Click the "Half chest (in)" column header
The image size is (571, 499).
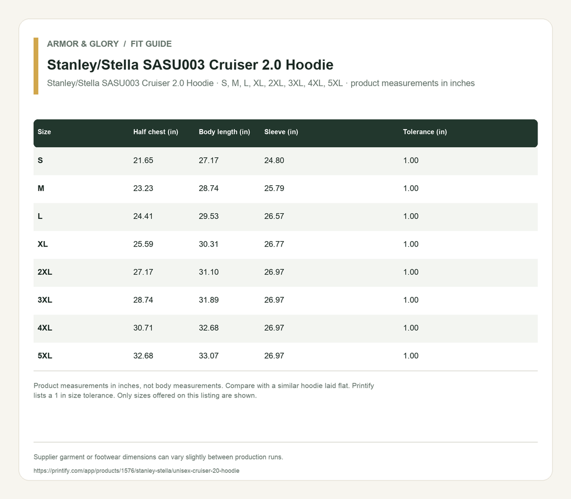click(x=156, y=132)
